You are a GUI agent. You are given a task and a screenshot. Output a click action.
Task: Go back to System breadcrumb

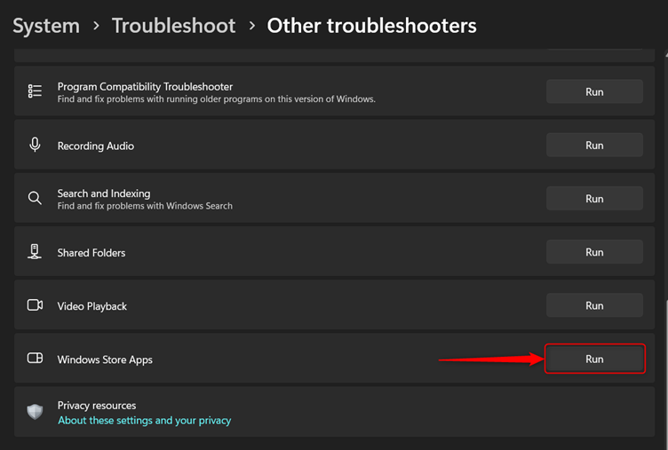(x=46, y=26)
